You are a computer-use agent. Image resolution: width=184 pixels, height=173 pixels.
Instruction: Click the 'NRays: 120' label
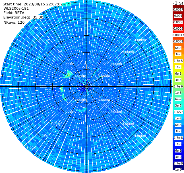(14, 22)
